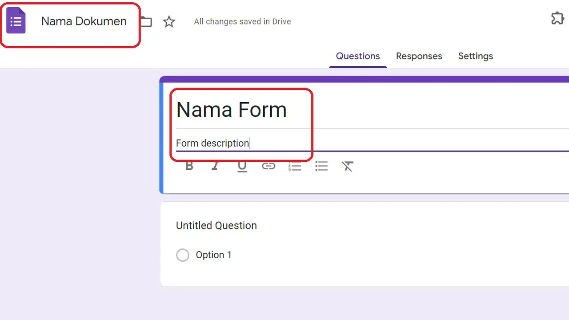Edit the document name 'Nama Dokumen'

pos(84,21)
